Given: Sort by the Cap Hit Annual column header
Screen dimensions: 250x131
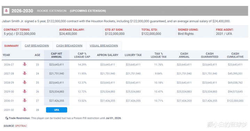Looking at the screenshot, I should (x=57, y=55).
